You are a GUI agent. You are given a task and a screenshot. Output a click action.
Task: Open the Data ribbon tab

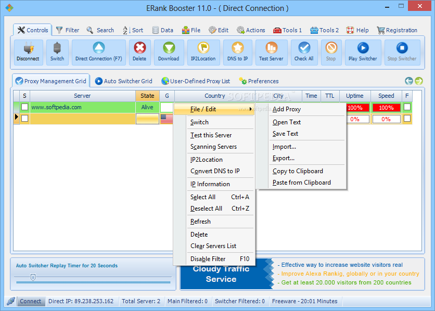coord(163,30)
